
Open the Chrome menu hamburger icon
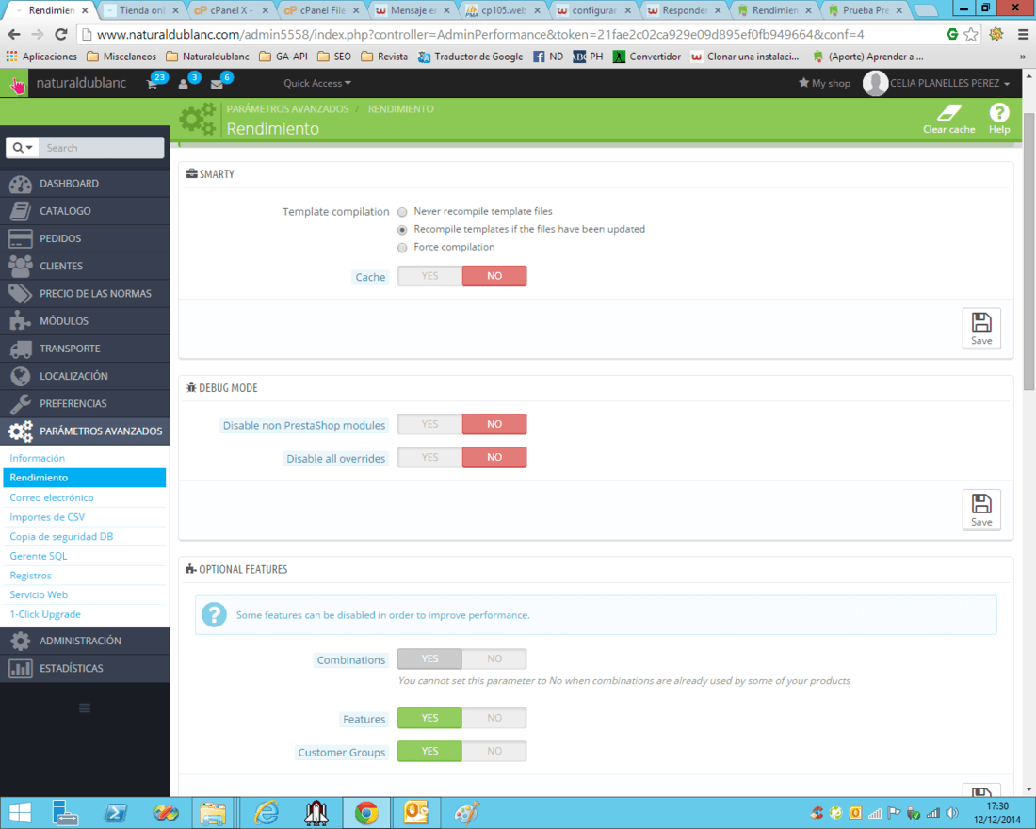[1023, 34]
